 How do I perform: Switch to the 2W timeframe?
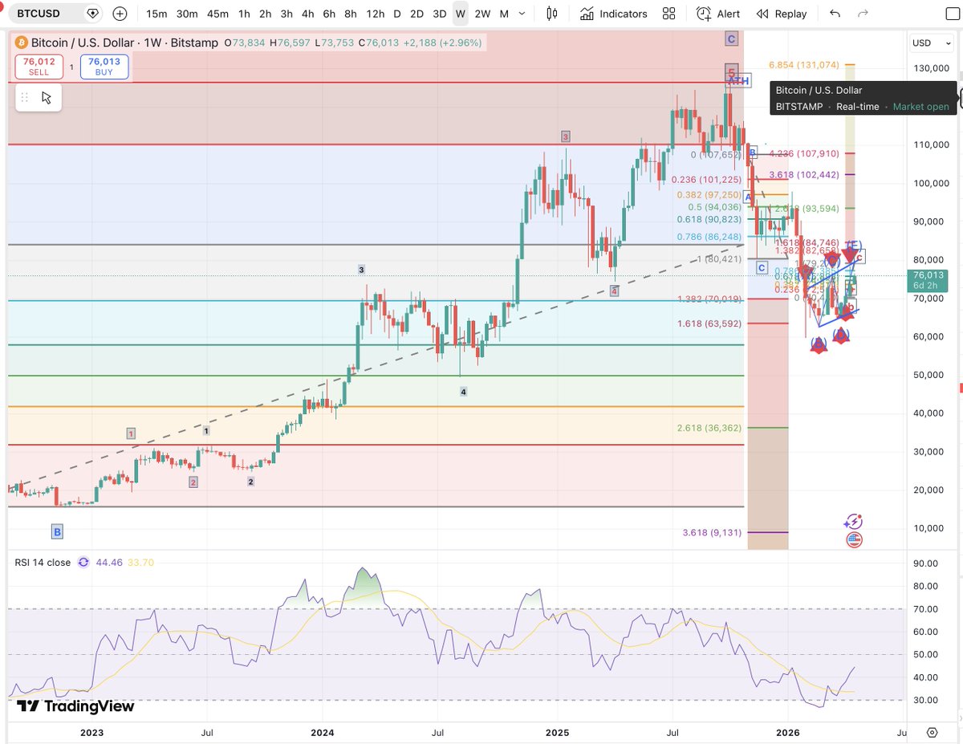tap(482, 14)
